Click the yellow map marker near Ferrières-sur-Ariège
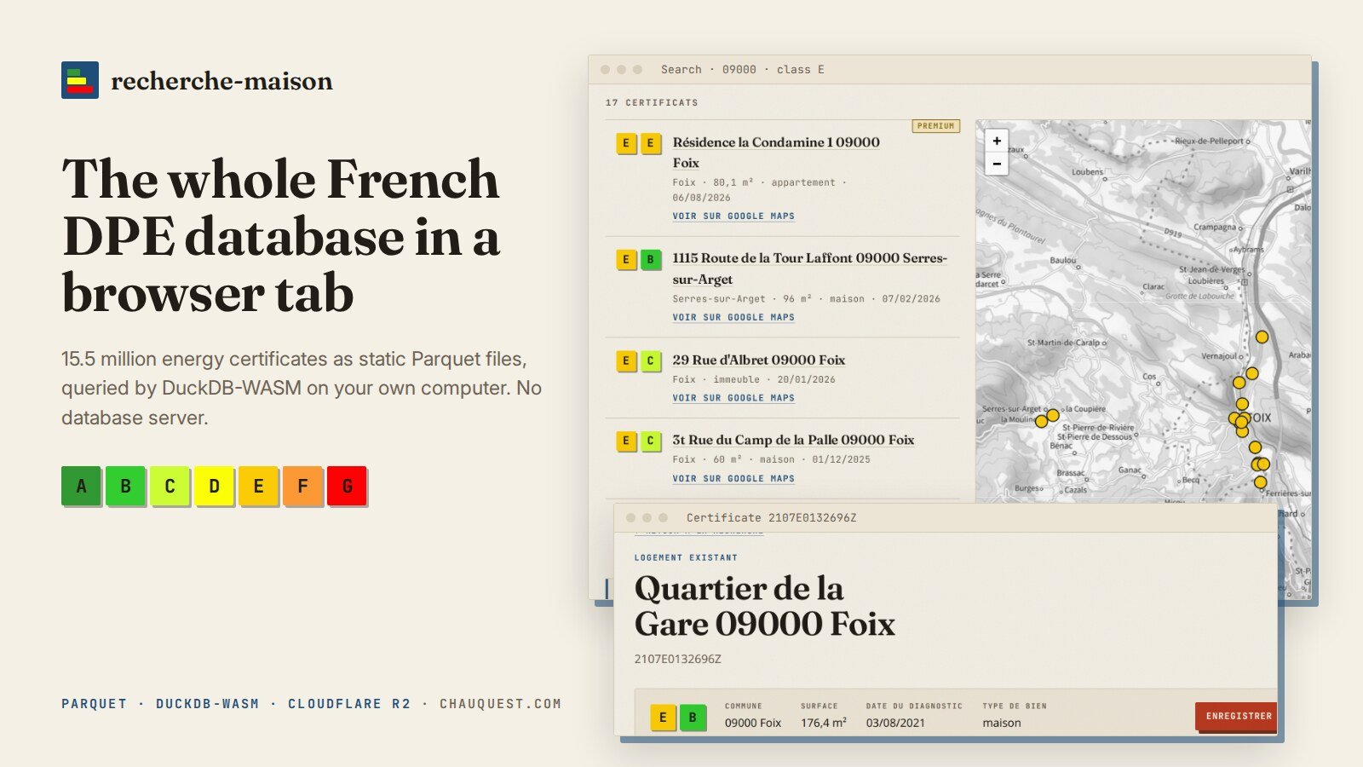 1261,482
